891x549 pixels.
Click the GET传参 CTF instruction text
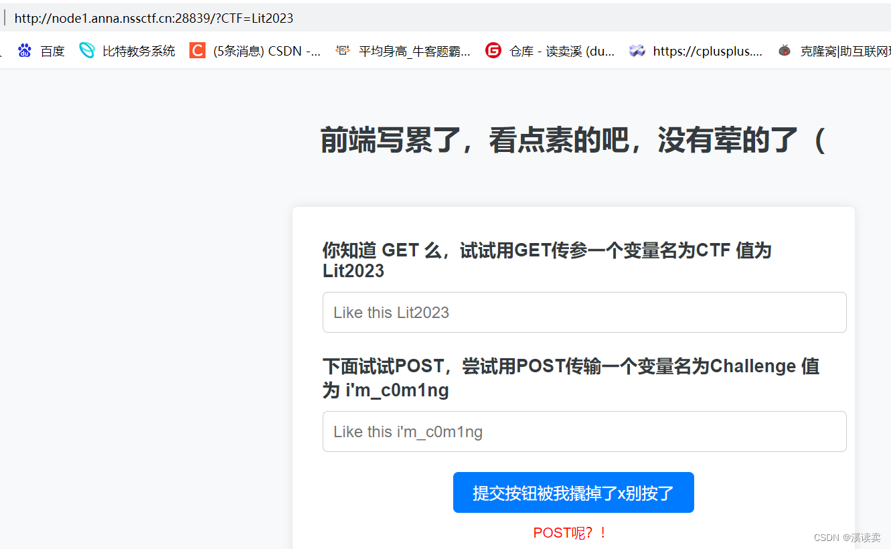(x=547, y=260)
